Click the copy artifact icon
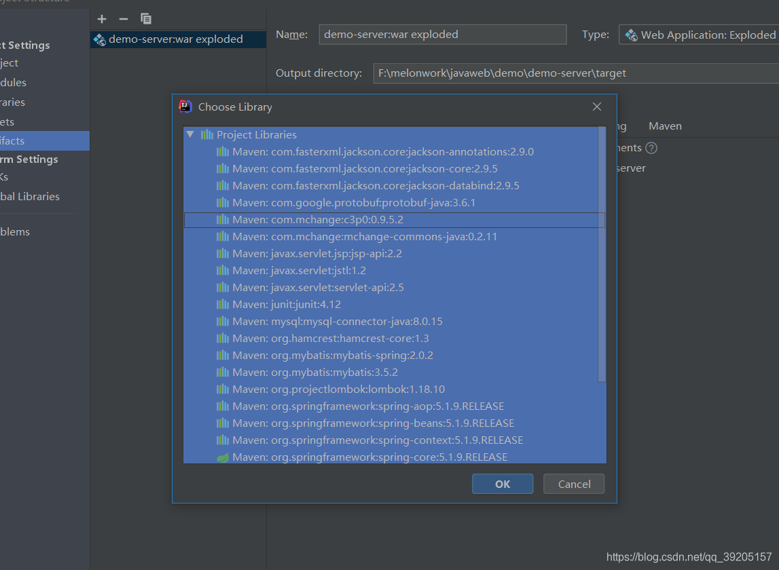Viewport: 779px width, 570px height. coord(146,19)
